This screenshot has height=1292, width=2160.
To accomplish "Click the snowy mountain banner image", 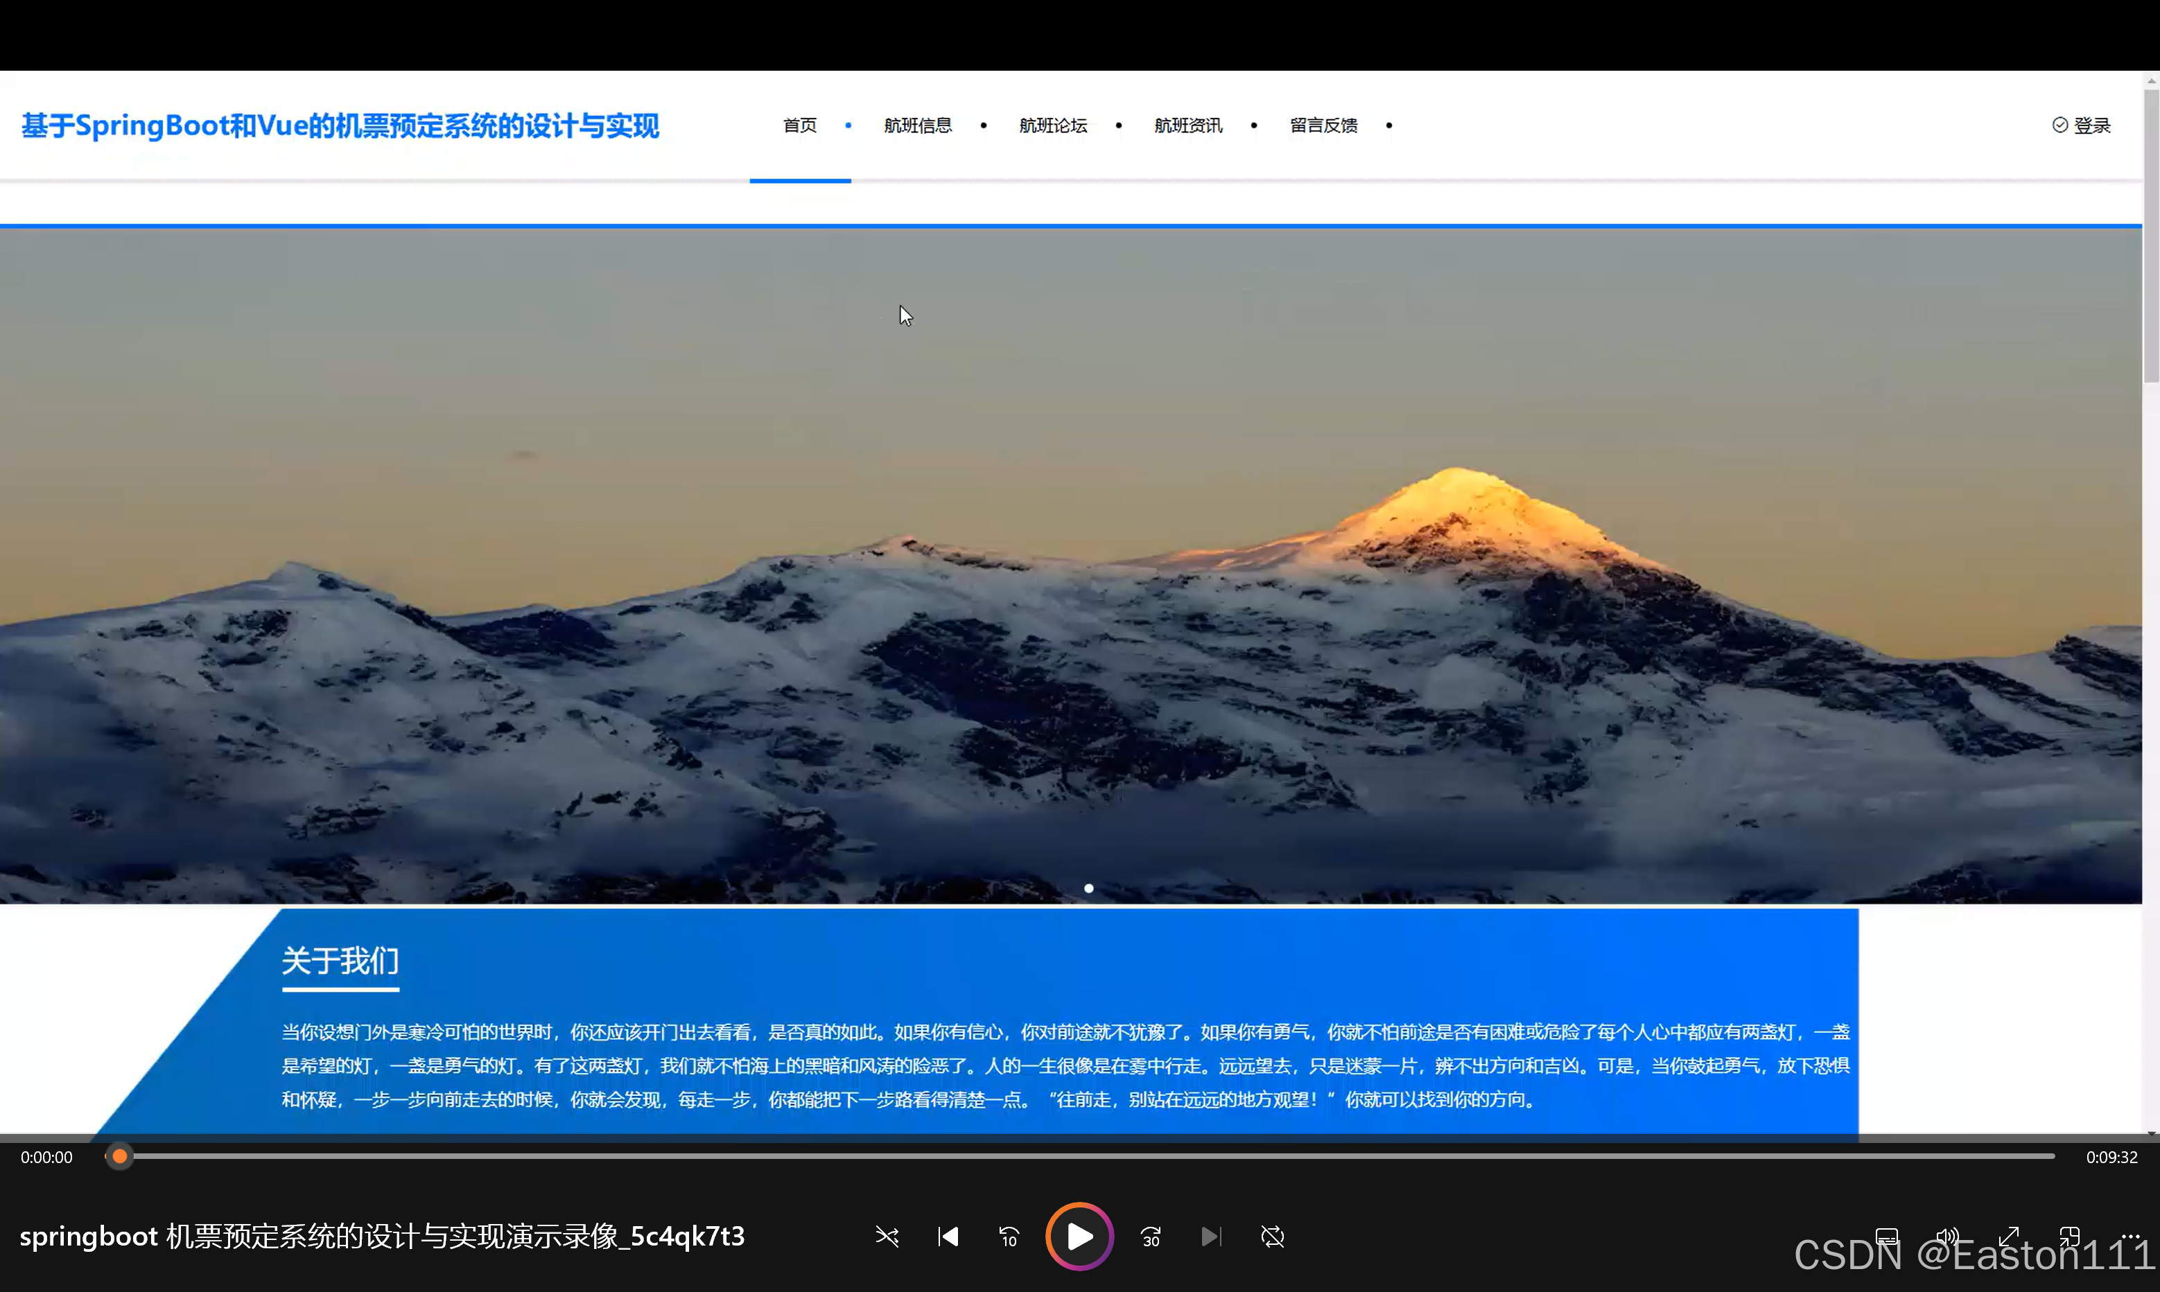I will tap(1071, 566).
